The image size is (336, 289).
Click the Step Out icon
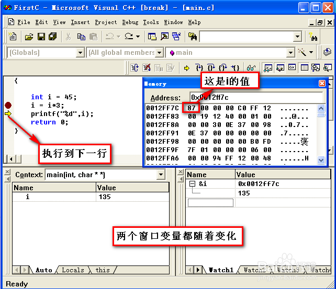pos(223,68)
